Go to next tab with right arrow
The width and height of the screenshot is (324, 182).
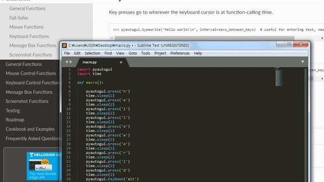point(71,62)
